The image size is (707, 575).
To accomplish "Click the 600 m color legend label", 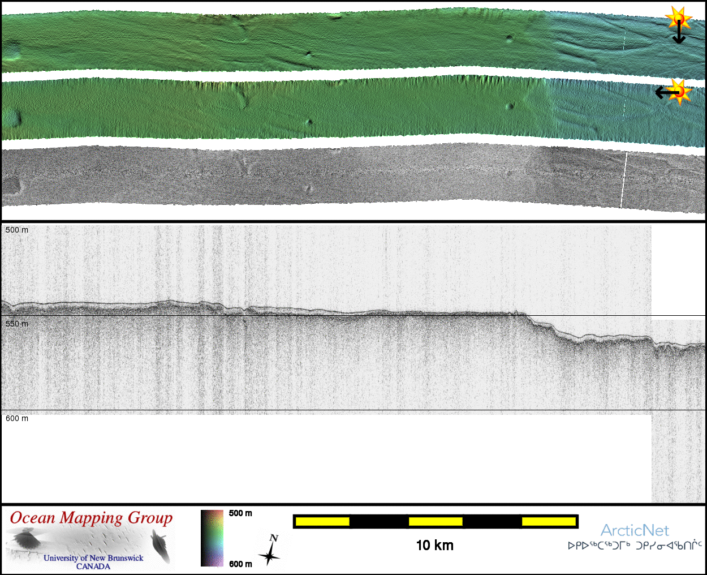I will (240, 564).
